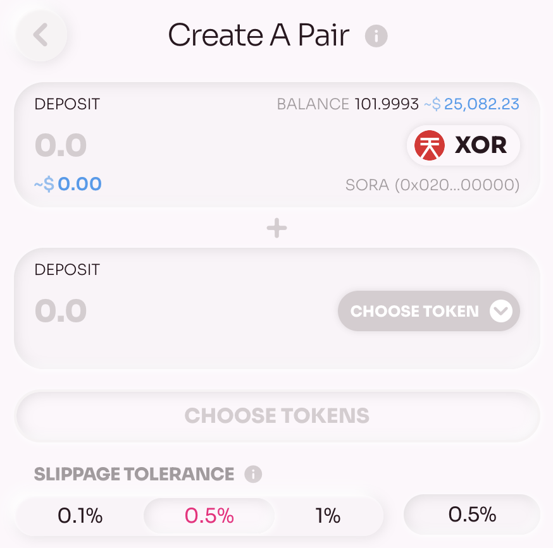Click the plus icon between deposit cards
Viewport: 553px width, 548px height.
(x=277, y=228)
